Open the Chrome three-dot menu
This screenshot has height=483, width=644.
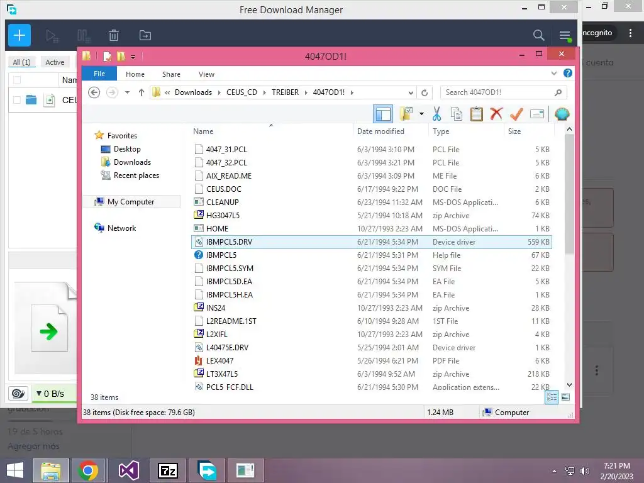(630, 33)
